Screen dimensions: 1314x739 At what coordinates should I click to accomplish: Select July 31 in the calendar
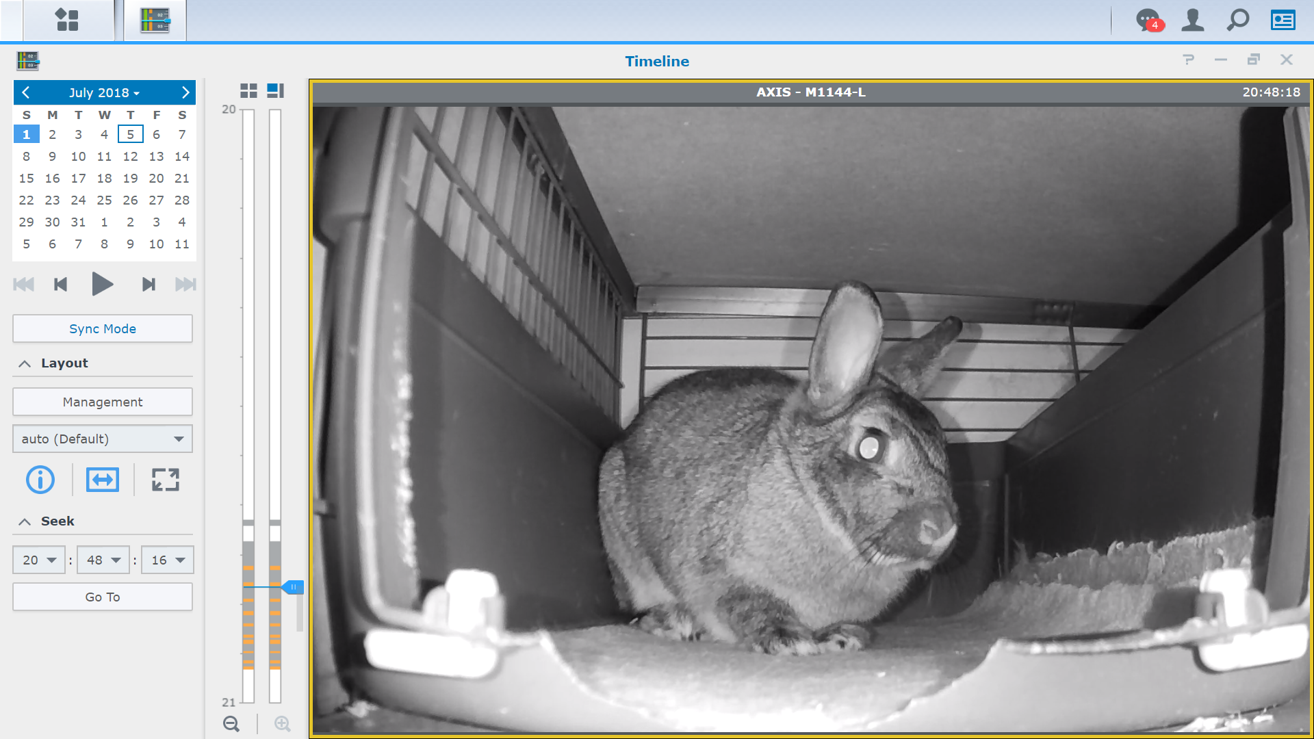[78, 222]
